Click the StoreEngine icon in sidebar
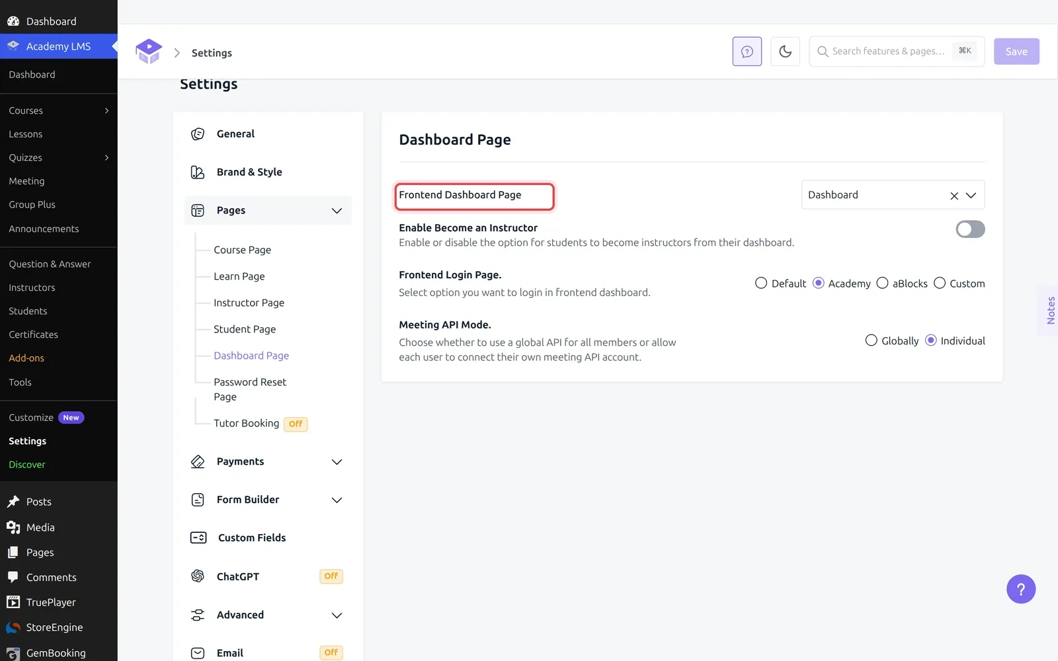 tap(13, 627)
